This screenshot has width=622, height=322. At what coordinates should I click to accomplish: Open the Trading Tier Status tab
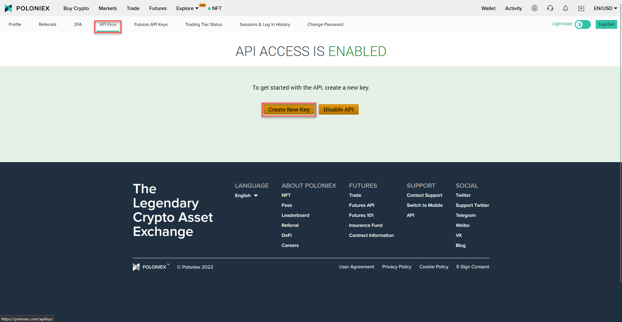point(203,24)
